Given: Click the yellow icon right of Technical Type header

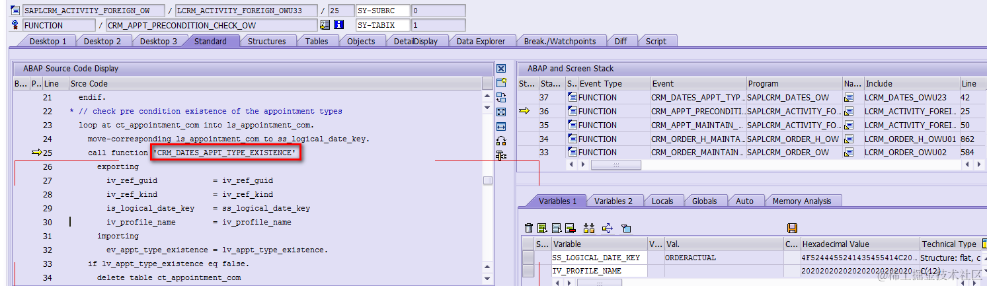Looking at the screenshot, I should (984, 244).
